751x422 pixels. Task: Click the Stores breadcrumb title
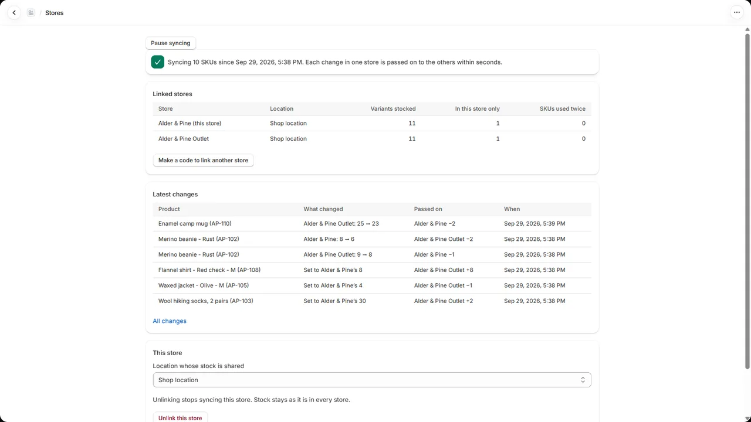[55, 13]
